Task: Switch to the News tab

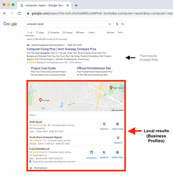Action: 80,33
